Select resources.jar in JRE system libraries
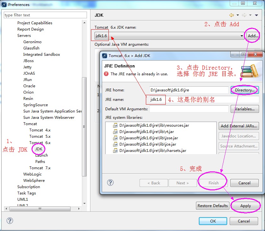 154,125
